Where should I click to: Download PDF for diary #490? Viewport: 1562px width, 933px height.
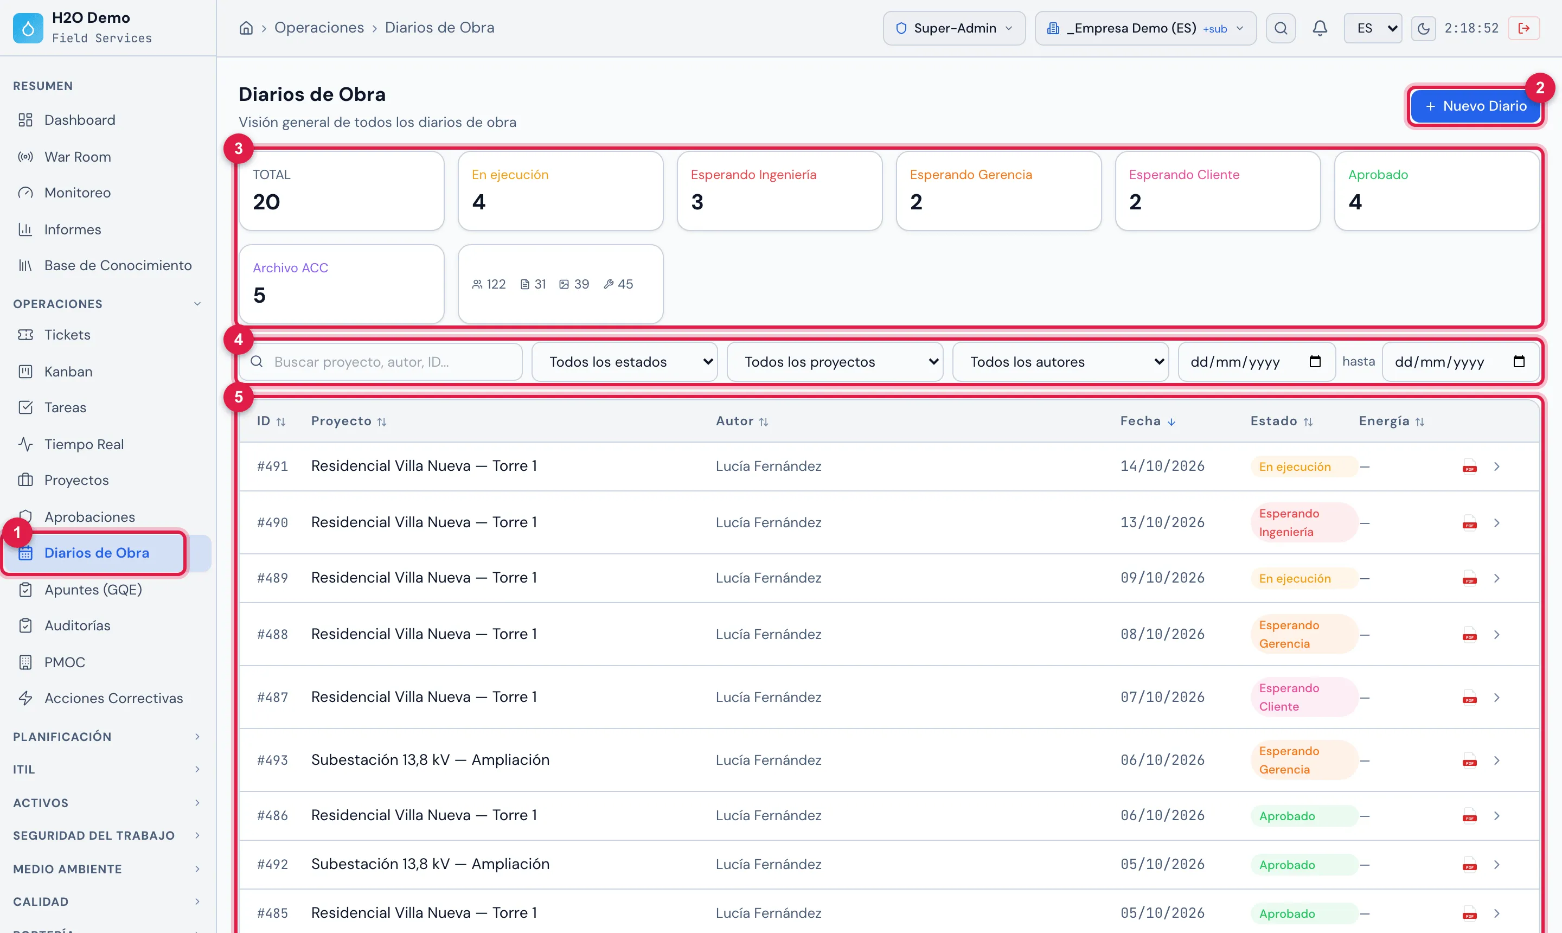click(1469, 522)
